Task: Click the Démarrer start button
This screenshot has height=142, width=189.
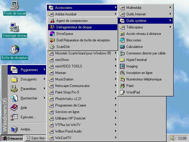Action: point(12,138)
